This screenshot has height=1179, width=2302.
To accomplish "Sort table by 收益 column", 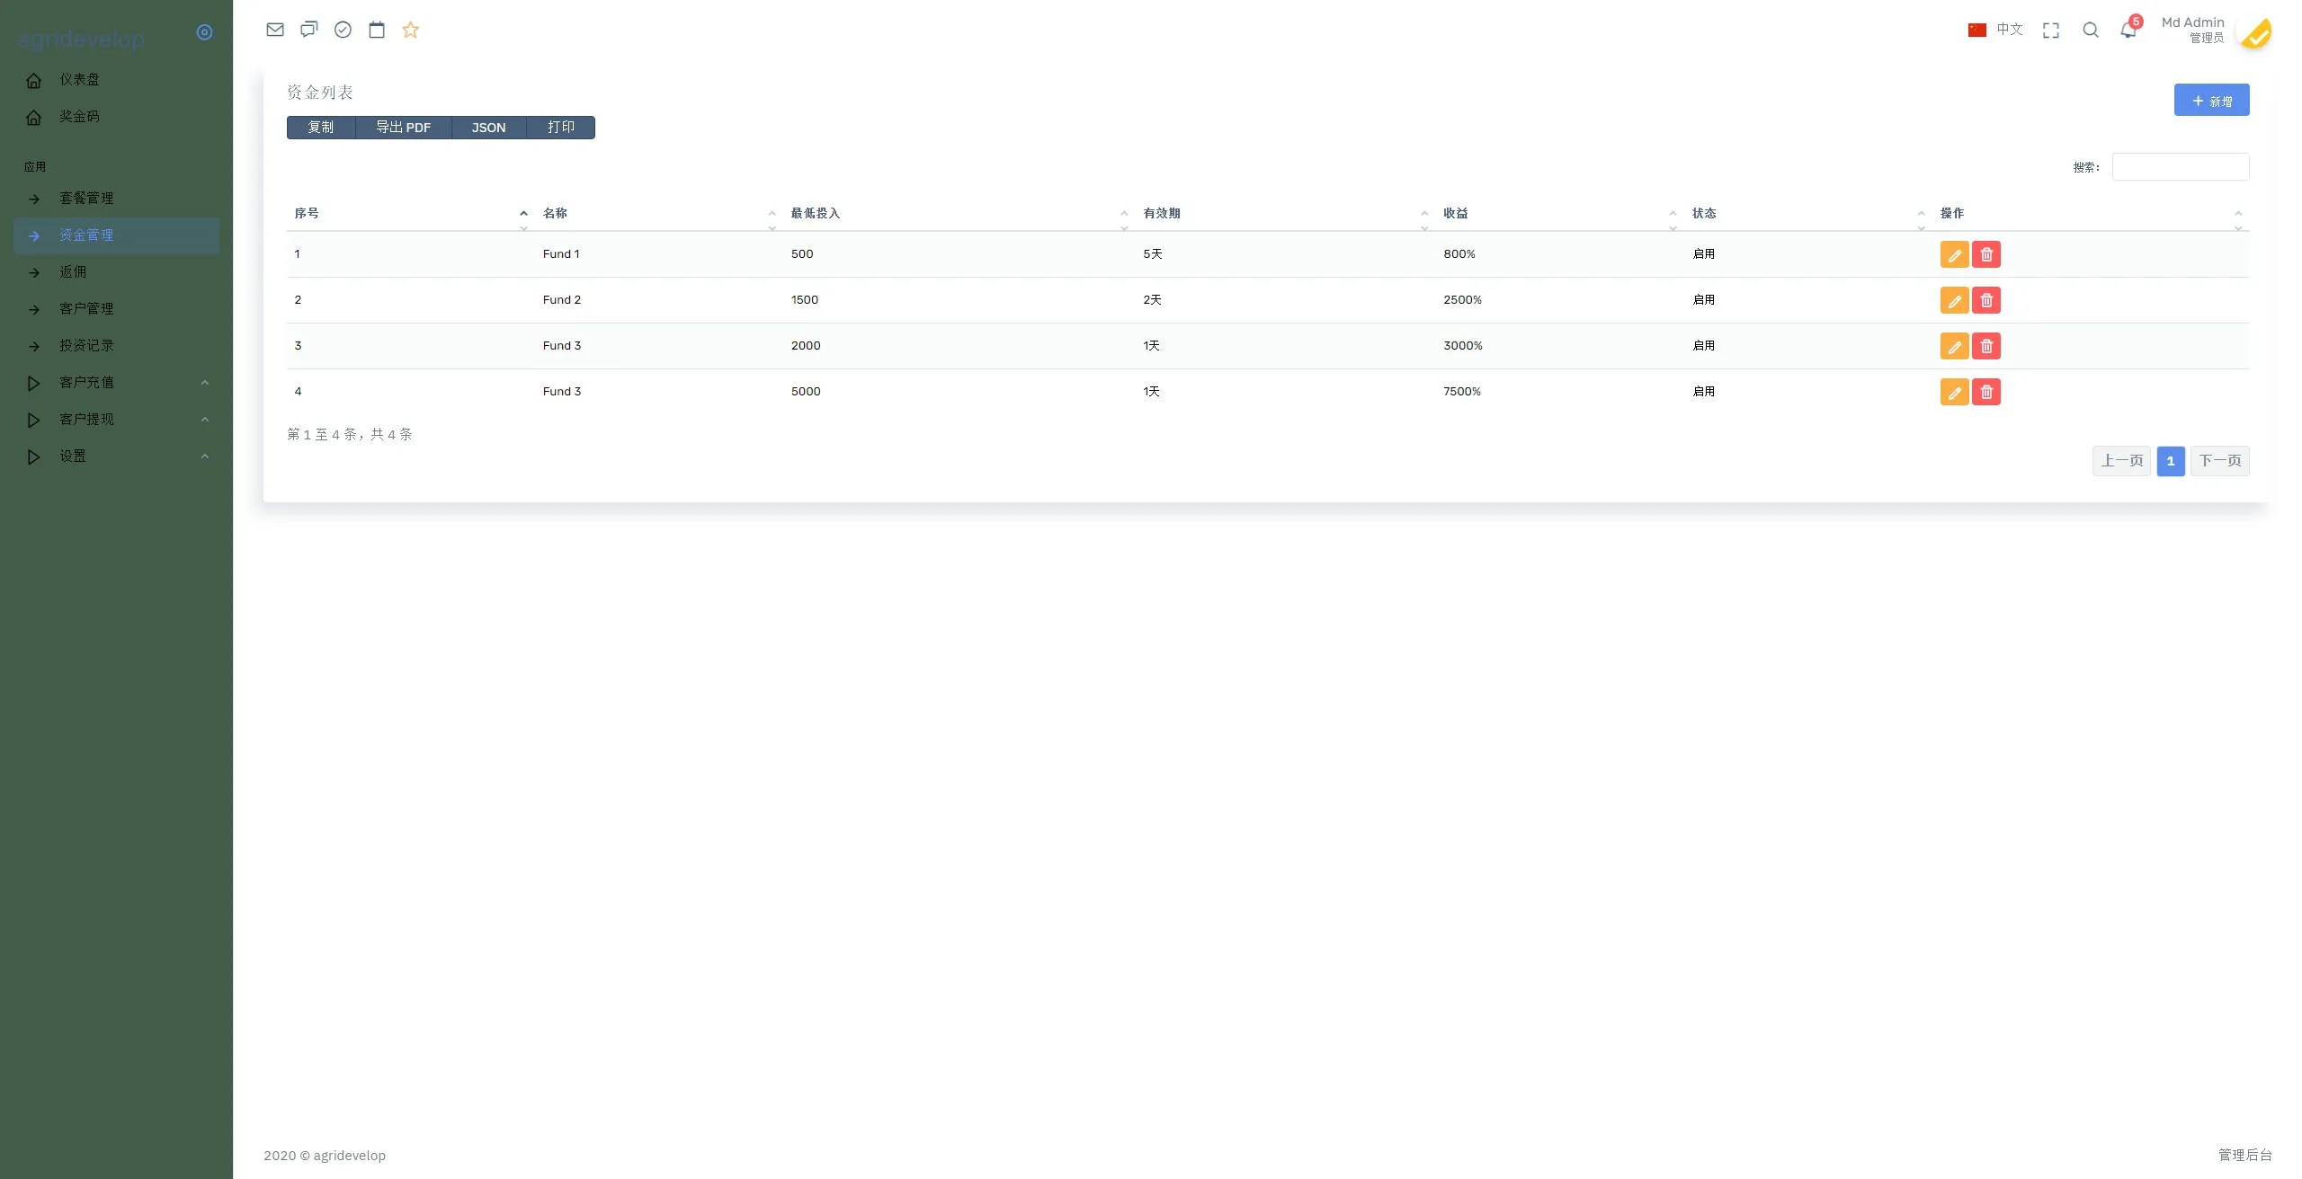I will pos(1560,213).
